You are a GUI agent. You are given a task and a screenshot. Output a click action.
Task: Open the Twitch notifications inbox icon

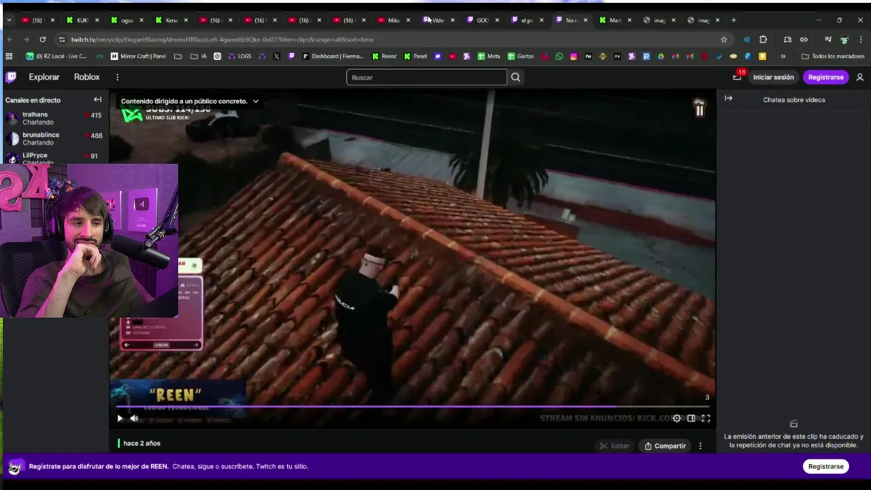(737, 77)
